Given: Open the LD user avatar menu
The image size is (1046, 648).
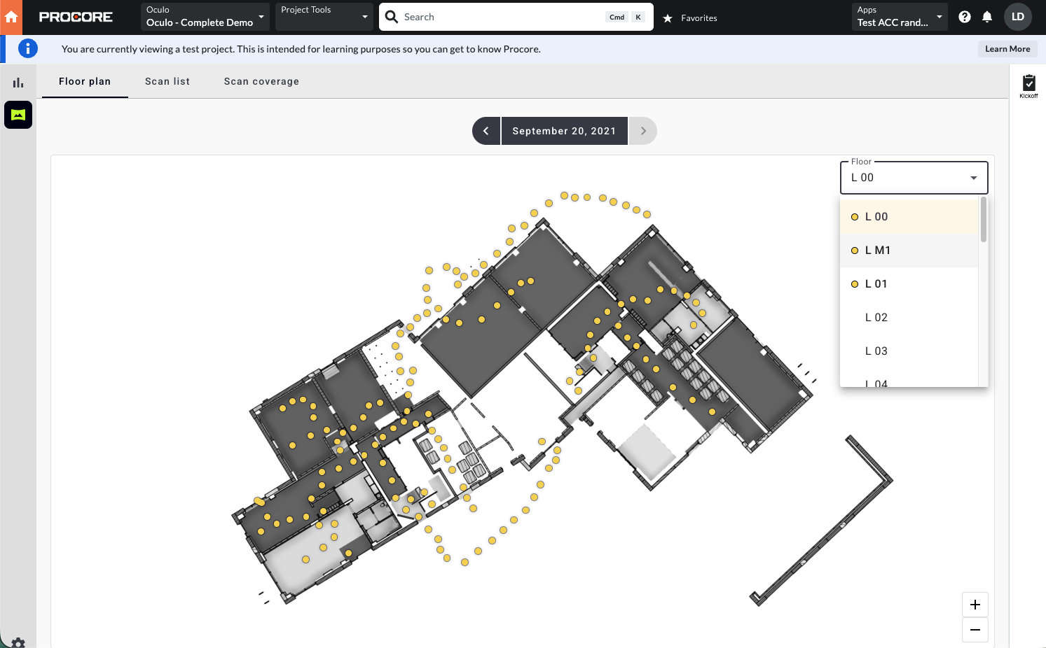Looking at the screenshot, I should (x=1017, y=17).
